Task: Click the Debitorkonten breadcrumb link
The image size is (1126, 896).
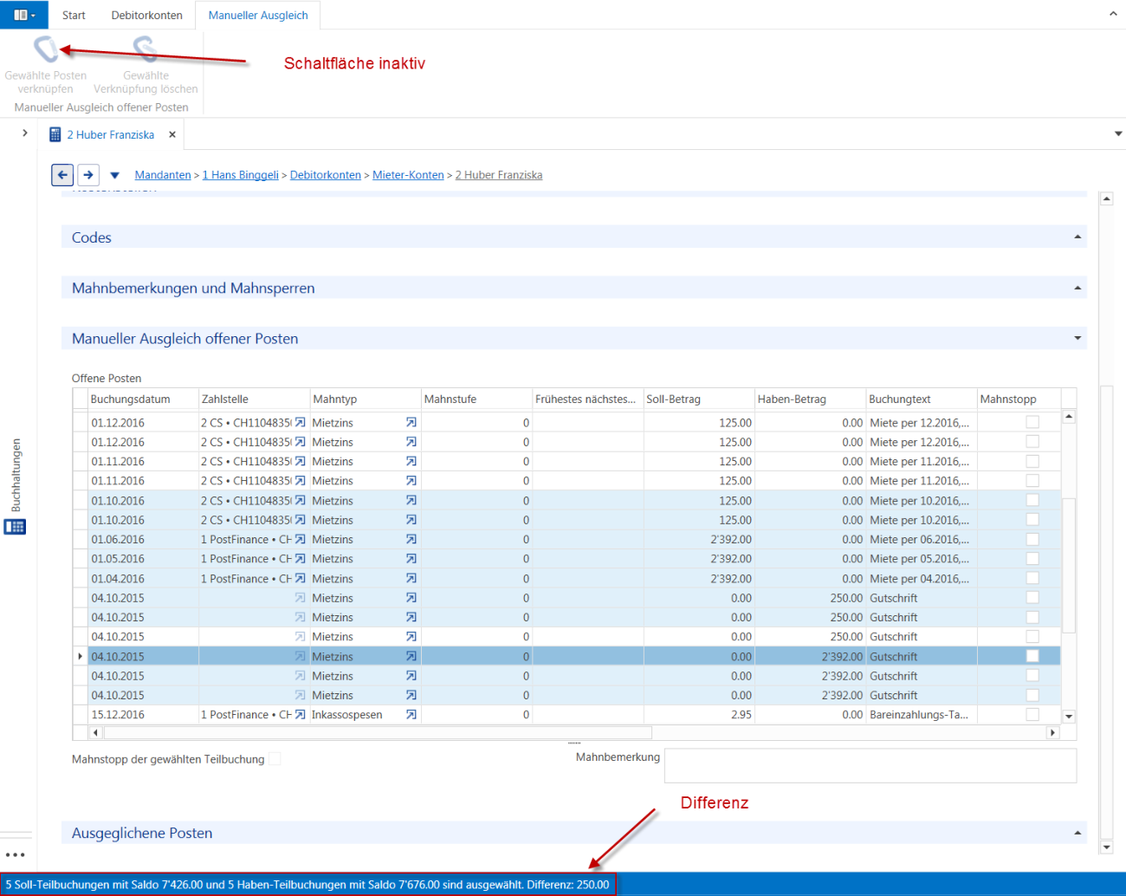Action: click(326, 175)
